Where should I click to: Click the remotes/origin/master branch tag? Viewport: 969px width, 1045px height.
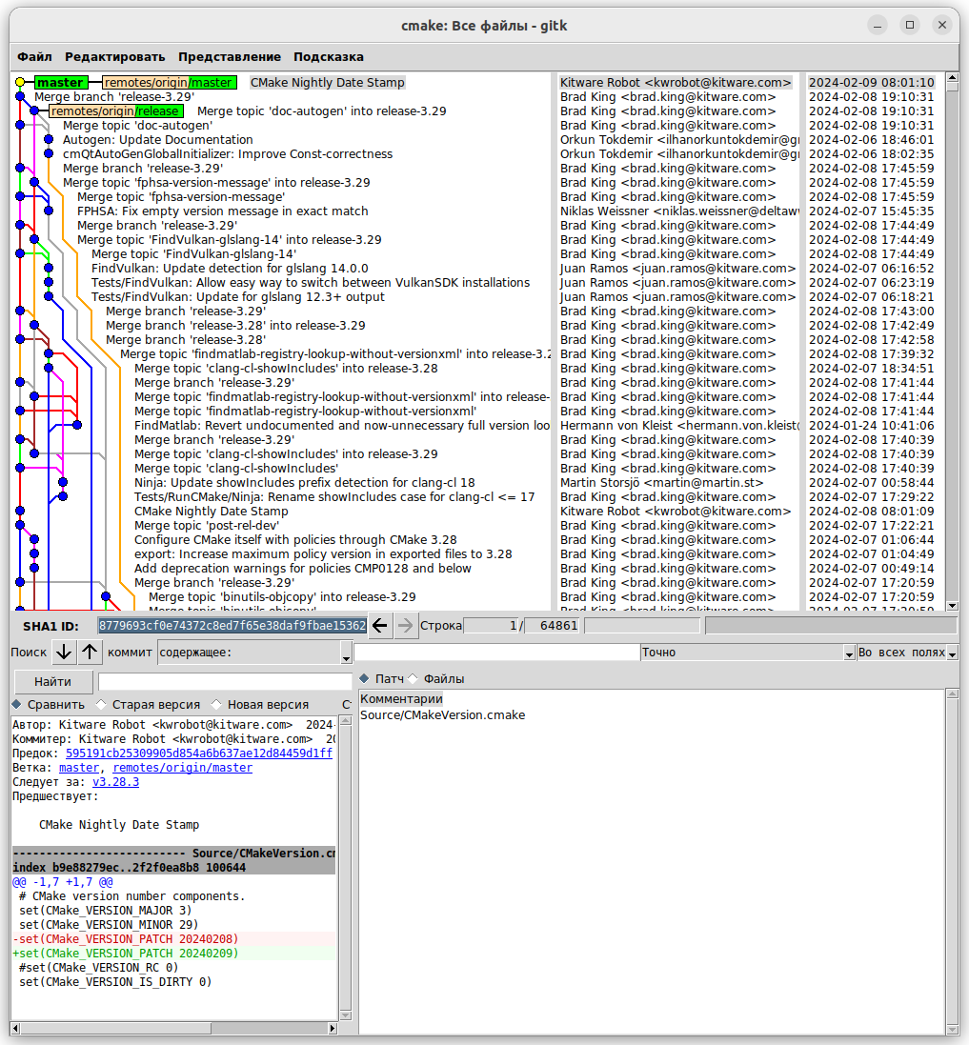click(169, 83)
